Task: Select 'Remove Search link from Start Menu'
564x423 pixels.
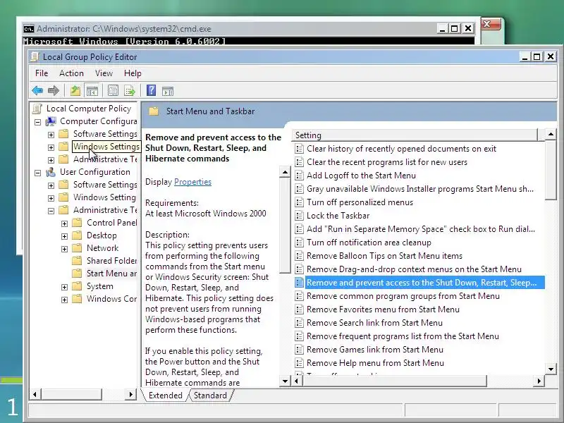Action: [x=374, y=323]
